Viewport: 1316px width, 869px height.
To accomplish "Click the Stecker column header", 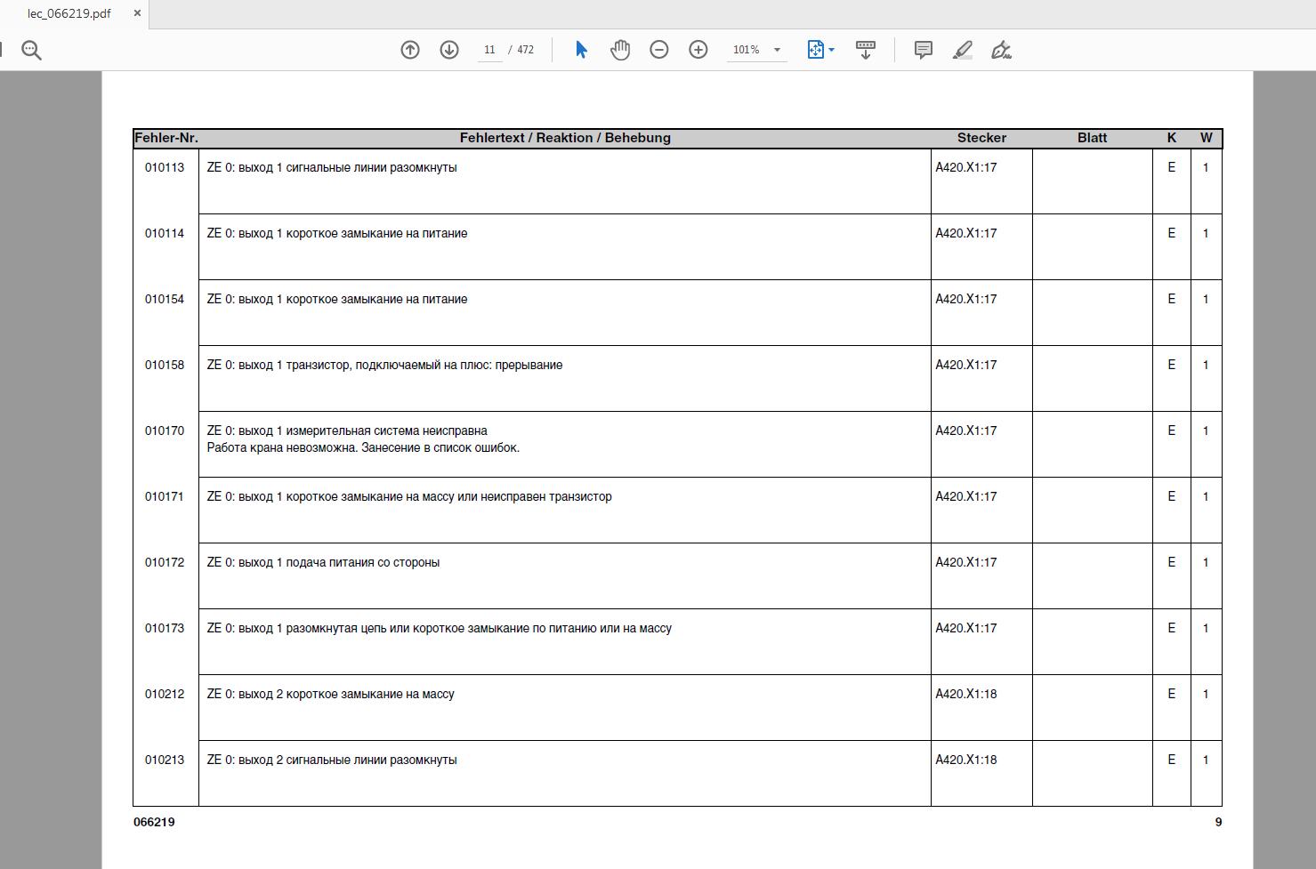I will tap(981, 138).
